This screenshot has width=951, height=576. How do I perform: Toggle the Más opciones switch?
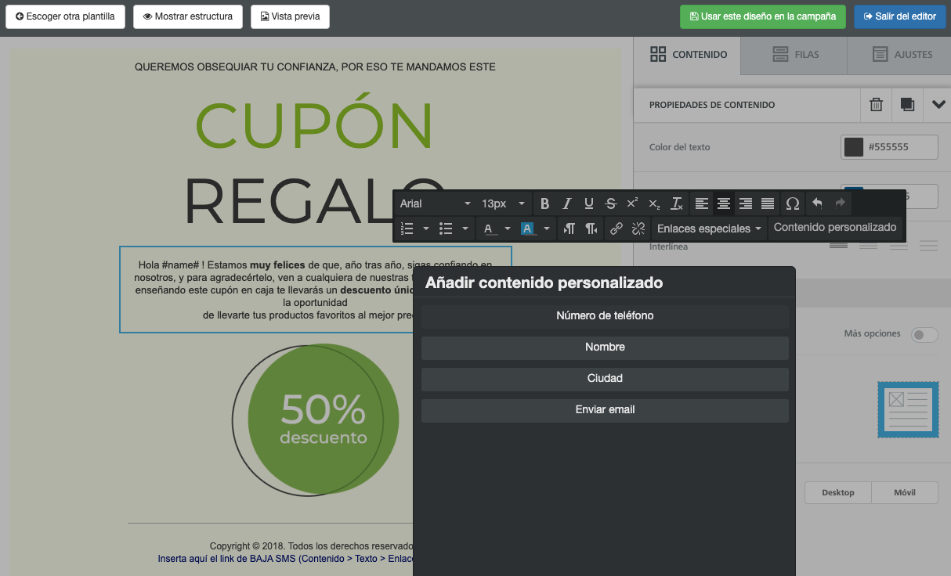pyautogui.click(x=924, y=335)
